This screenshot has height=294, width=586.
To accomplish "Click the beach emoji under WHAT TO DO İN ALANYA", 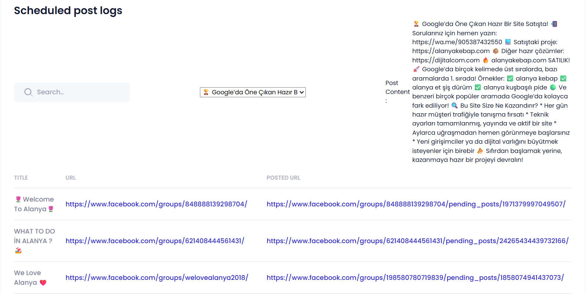I will [x=18, y=251].
